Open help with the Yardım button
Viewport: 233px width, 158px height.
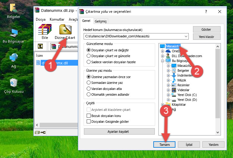click(x=213, y=144)
